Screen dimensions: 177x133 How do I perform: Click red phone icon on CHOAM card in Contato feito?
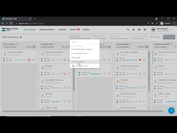click(65, 74)
